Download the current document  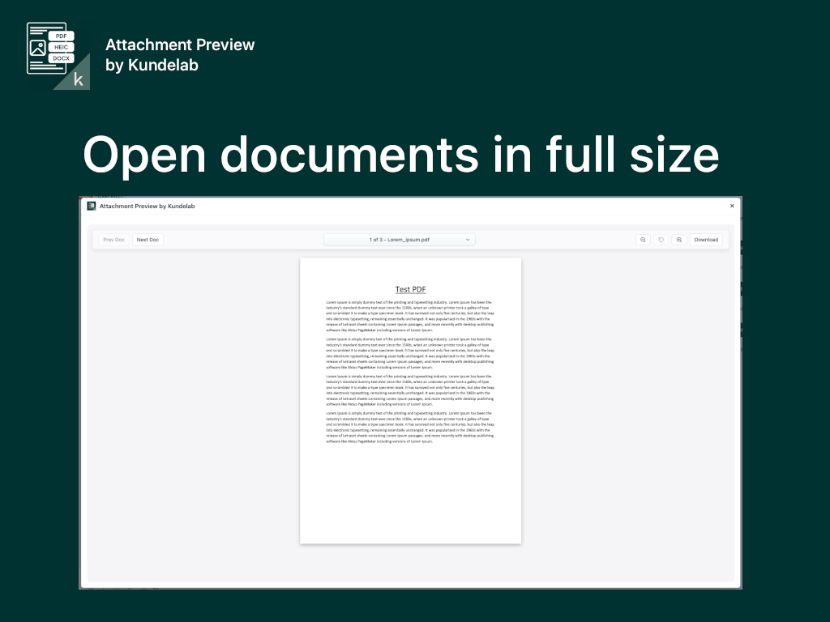(x=706, y=240)
